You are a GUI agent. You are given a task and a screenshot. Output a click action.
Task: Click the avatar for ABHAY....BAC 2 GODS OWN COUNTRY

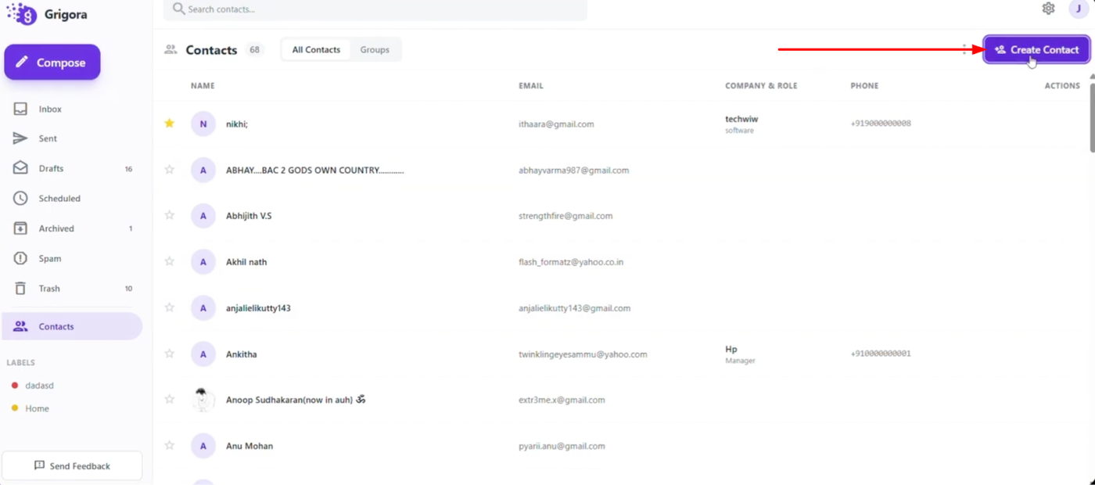203,170
